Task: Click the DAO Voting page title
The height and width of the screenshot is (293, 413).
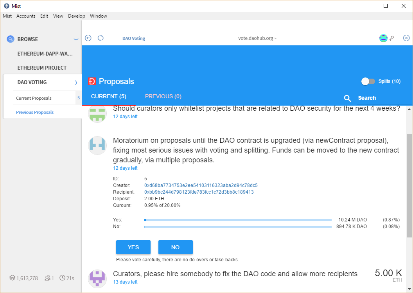Action: click(134, 38)
